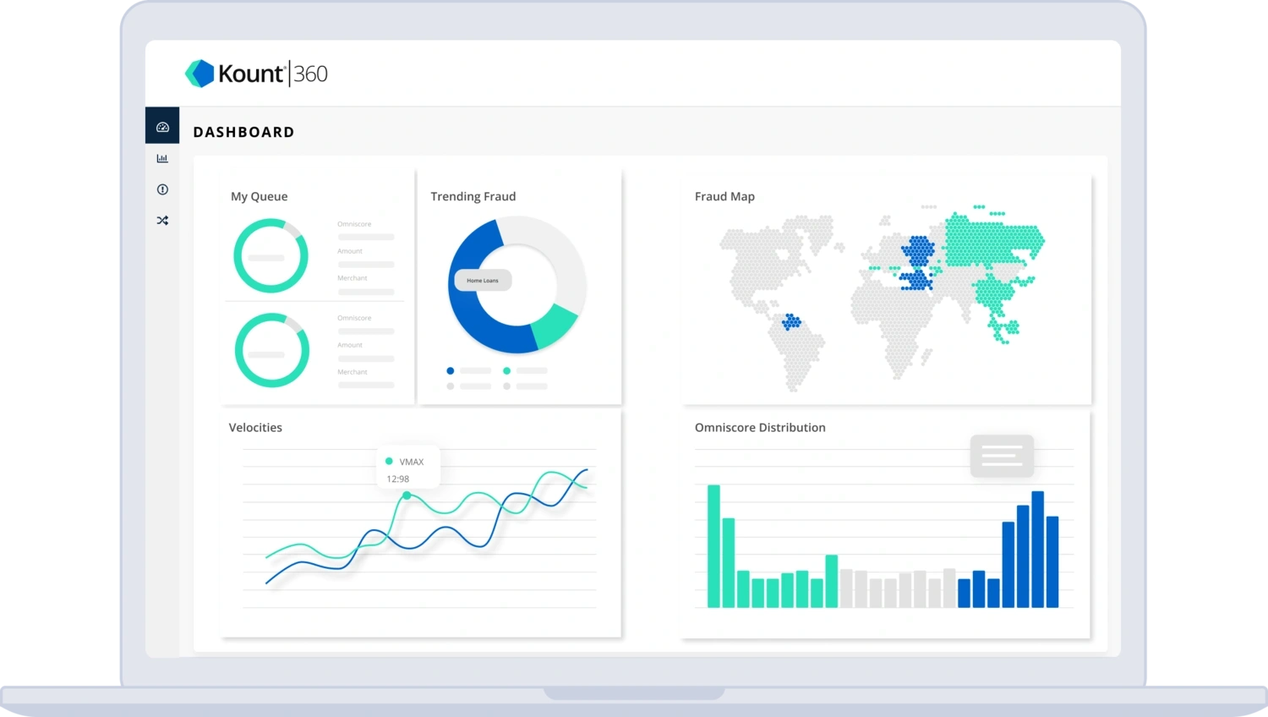Image resolution: width=1268 pixels, height=717 pixels.
Task: Click the alert exclamation icon in sidebar
Action: (162, 189)
